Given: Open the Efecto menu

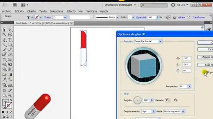Looking at the screenshot, I should point(71,11).
